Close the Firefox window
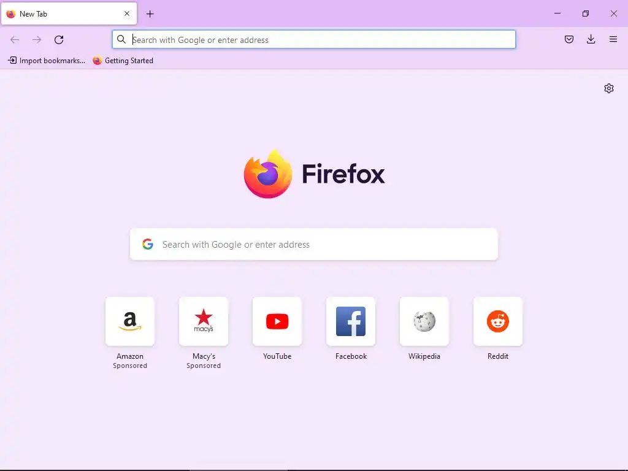This screenshot has width=628, height=471. tap(613, 13)
